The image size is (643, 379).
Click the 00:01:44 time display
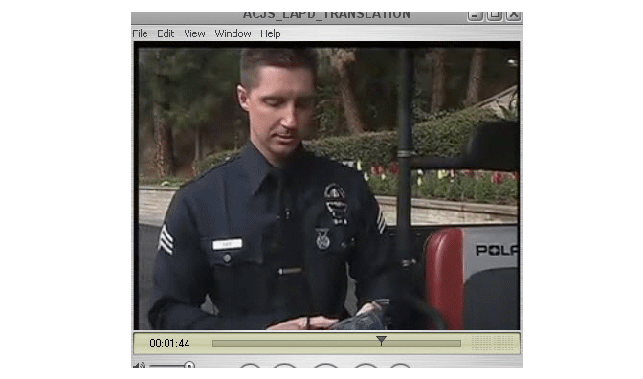pos(169,344)
